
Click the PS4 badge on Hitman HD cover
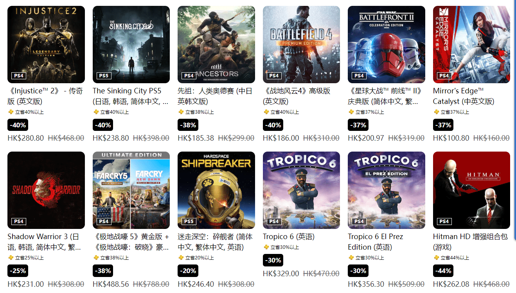pos(444,222)
